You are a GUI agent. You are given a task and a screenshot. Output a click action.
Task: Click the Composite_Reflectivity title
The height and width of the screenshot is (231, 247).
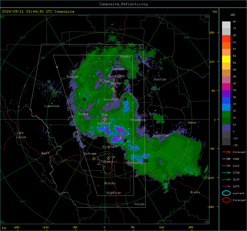(123, 4)
